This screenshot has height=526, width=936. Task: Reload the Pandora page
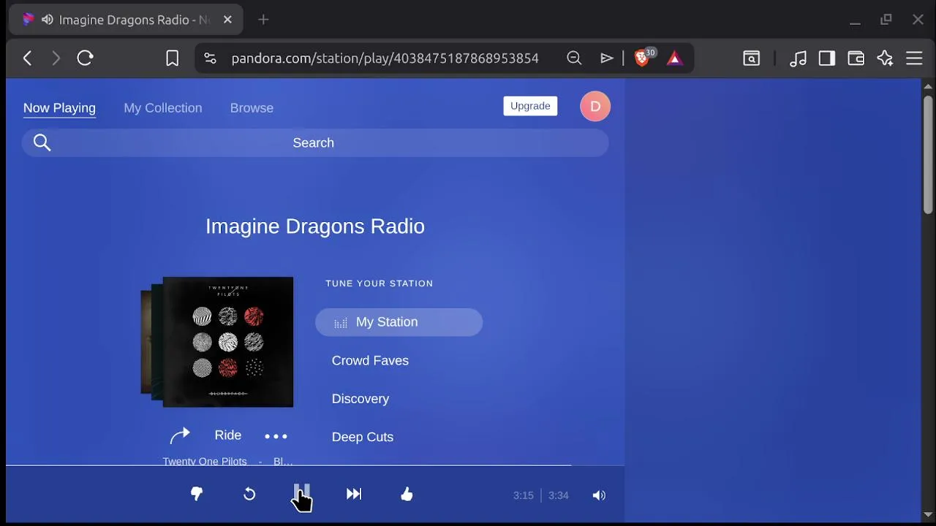pyautogui.click(x=86, y=58)
